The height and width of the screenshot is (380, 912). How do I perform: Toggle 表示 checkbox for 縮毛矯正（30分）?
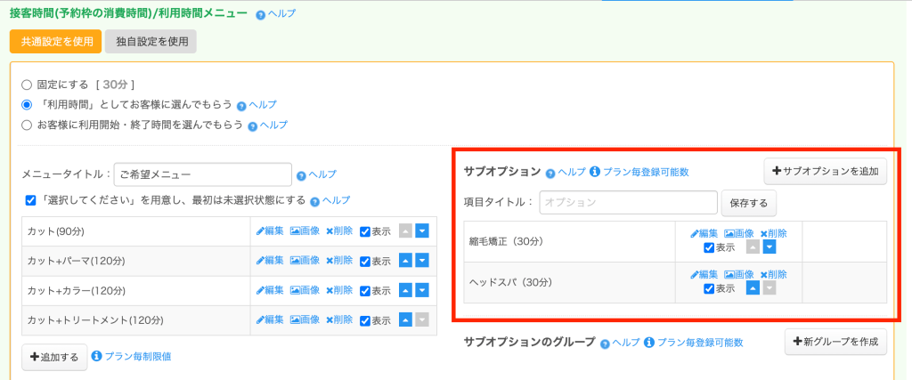[x=709, y=247]
